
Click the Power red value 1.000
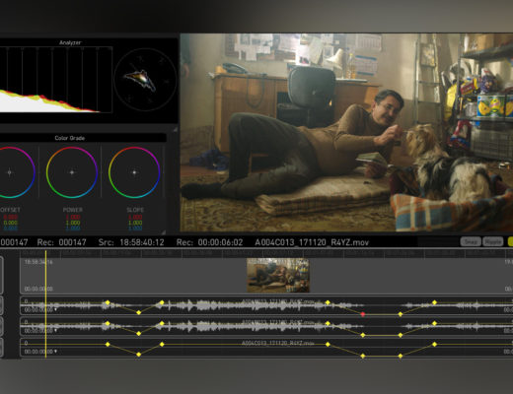[73, 217]
